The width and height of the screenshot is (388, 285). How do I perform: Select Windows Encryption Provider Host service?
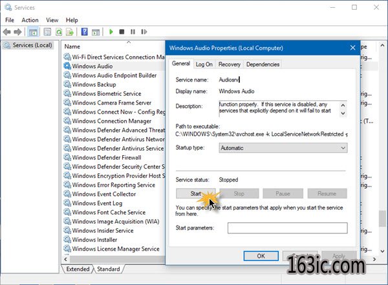tap(114, 176)
